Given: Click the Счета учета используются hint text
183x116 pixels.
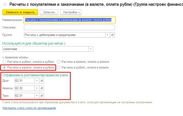Looking at the screenshot, I should 77,102.
